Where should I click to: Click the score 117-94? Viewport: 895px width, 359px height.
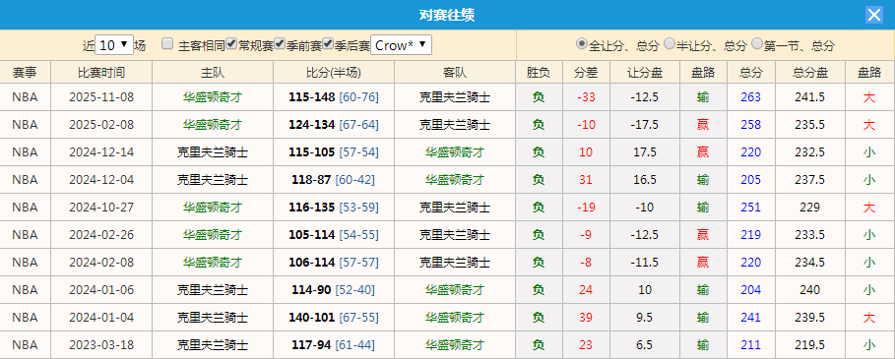click(311, 345)
